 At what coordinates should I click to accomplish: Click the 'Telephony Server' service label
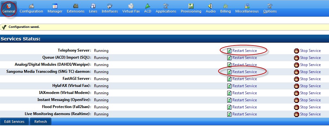pos(74,50)
